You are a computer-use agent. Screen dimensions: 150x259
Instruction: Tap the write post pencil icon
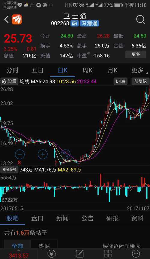80,253
